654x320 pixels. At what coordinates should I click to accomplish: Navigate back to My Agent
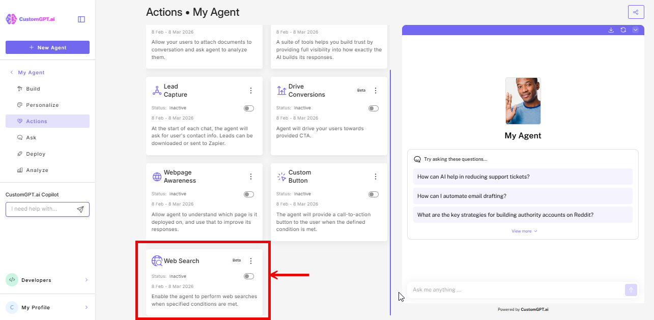click(x=28, y=72)
